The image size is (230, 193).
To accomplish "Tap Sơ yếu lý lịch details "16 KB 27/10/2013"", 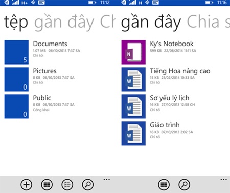I will (172, 105).
